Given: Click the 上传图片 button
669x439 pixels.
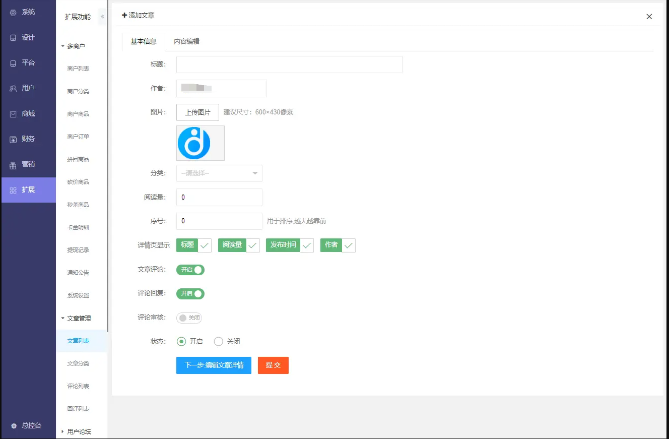Looking at the screenshot, I should (197, 112).
